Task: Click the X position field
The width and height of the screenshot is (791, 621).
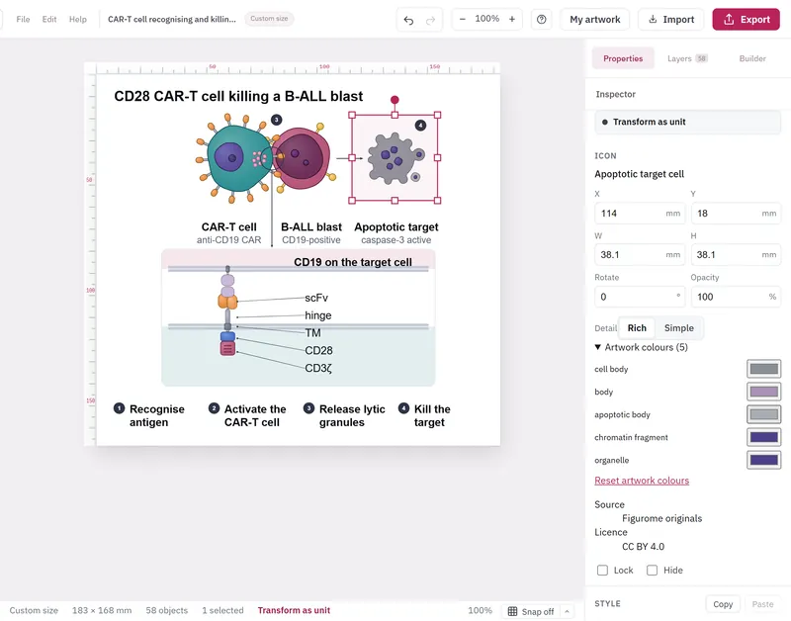Action: click(x=639, y=214)
